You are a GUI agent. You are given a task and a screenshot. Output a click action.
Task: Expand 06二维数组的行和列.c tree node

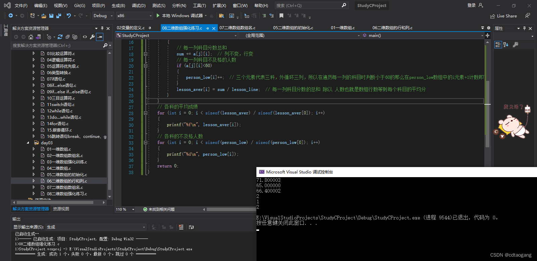pyautogui.click(x=34, y=181)
